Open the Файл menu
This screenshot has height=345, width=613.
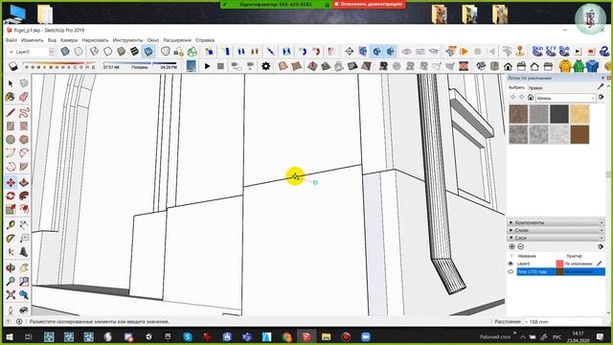point(11,40)
